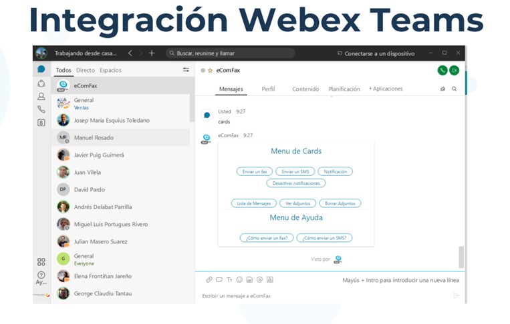Search in space with magnifier icon
The image size is (510, 324).
click(454, 89)
